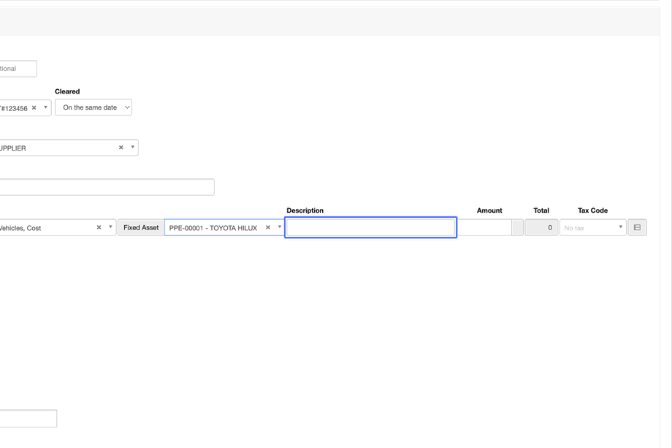Click the Total field showing 0
The height and width of the screenshot is (448, 672).
[541, 227]
